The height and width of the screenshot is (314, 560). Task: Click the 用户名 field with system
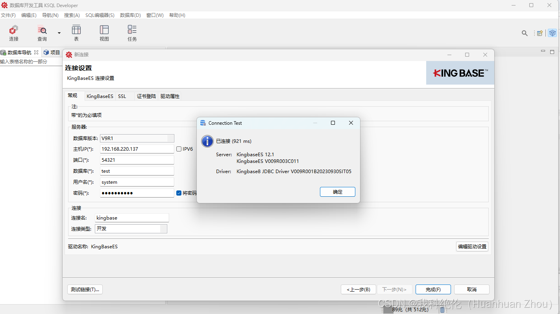tap(137, 182)
